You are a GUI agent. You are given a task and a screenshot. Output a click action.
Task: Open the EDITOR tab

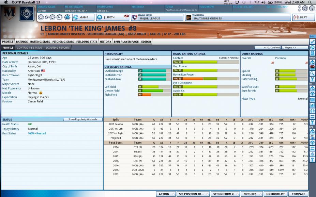[x=146, y=42]
